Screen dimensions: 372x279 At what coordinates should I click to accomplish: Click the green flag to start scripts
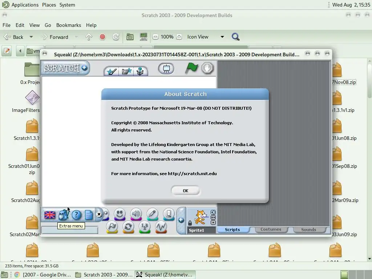[x=191, y=68]
